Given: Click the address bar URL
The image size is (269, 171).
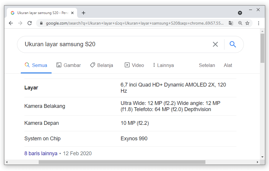Looking at the screenshot, I should 135,23.
